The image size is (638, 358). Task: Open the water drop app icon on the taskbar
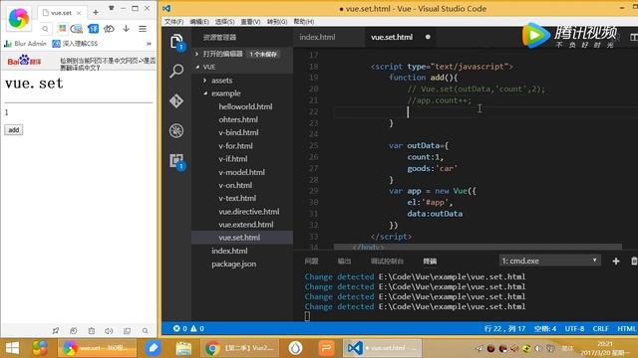pyautogui.click(x=296, y=348)
